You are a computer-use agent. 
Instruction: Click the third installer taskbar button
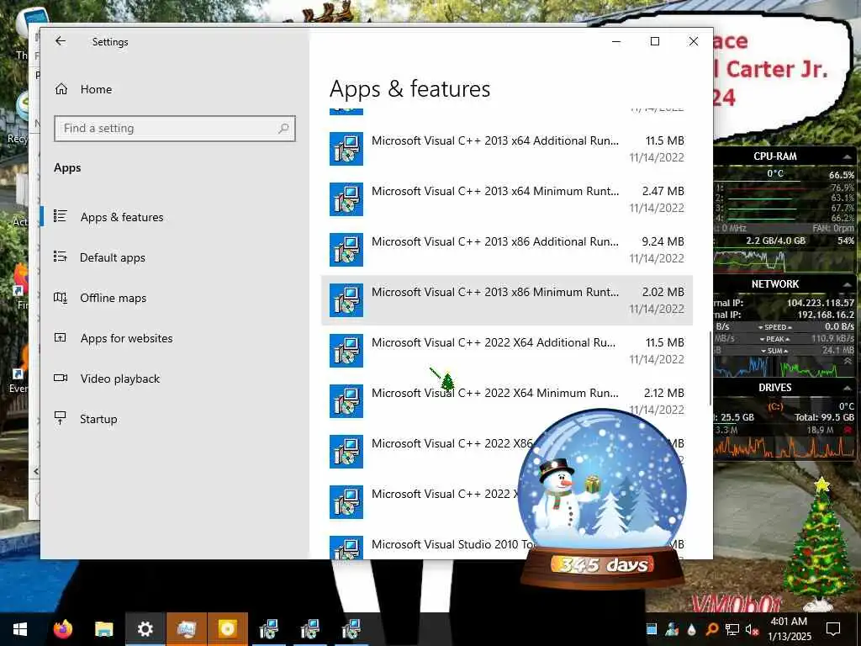pos(351,629)
